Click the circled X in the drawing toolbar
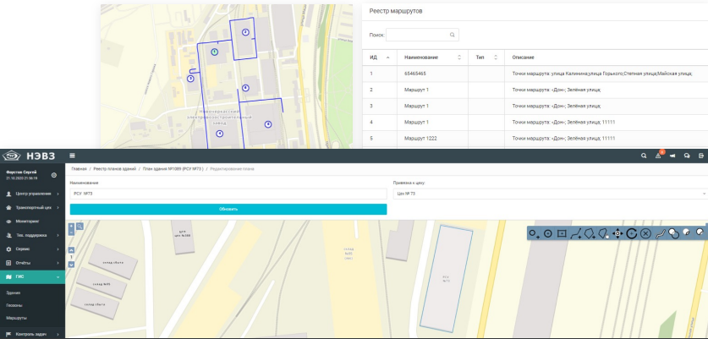This screenshot has width=708, height=339. 645,232
